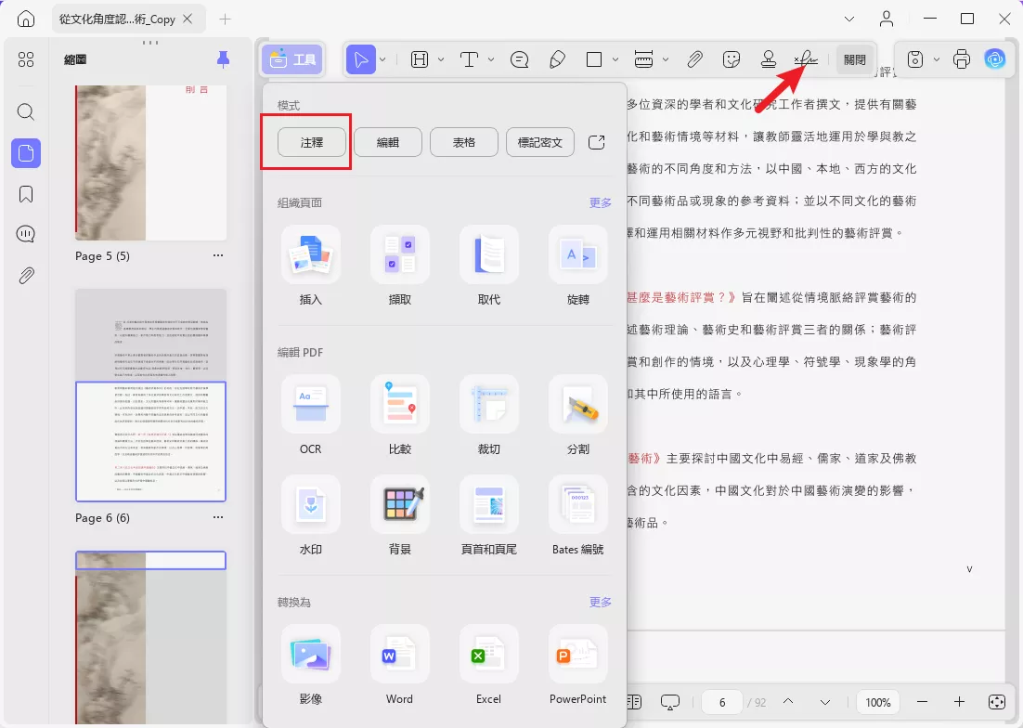This screenshot has width=1023, height=728.
Task: Select the text typewriter tool
Action: tap(469, 60)
